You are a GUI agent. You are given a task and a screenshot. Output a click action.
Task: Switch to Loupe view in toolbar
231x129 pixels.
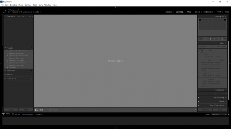pos(36,110)
